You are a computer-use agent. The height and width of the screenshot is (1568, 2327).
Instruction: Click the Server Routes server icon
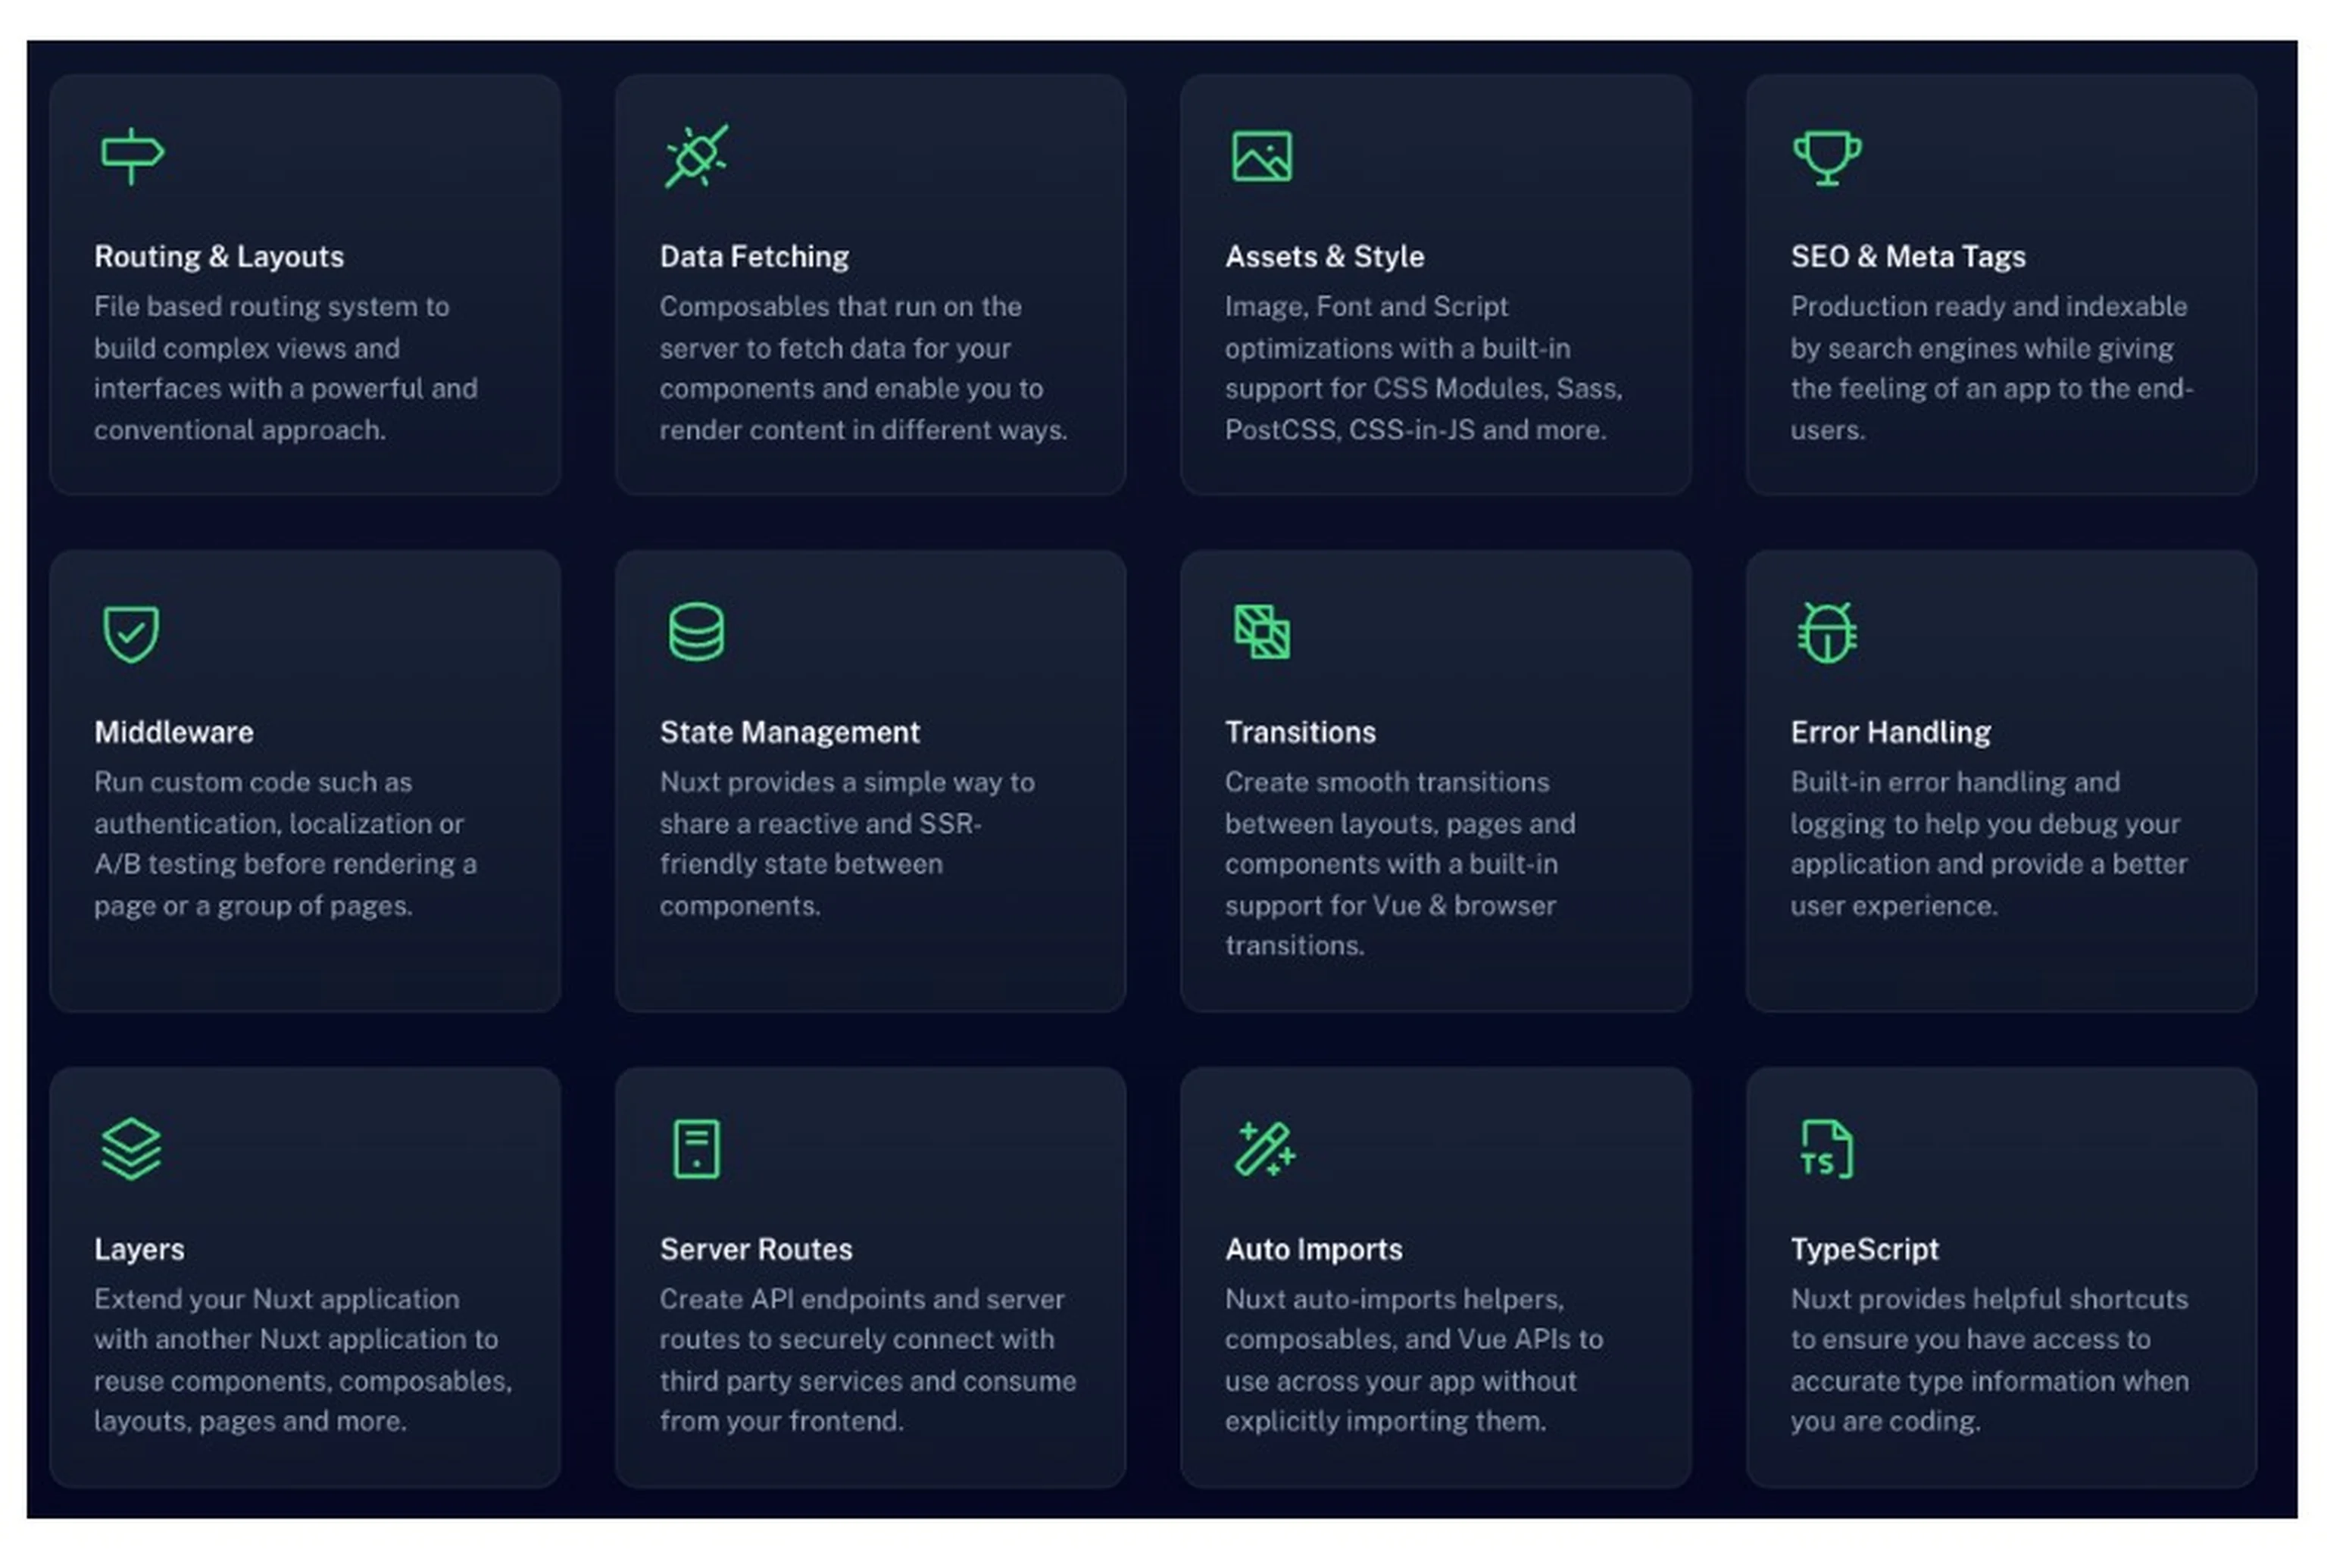(697, 1147)
